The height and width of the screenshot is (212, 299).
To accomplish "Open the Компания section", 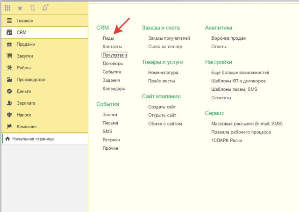I will tap(45, 127).
